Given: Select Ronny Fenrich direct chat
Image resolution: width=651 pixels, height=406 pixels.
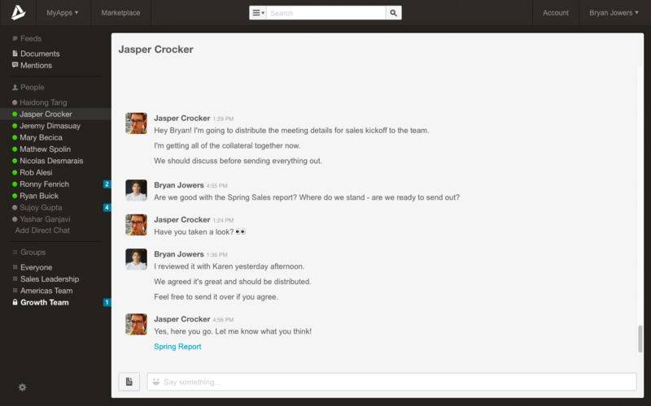Looking at the screenshot, I should tap(45, 184).
